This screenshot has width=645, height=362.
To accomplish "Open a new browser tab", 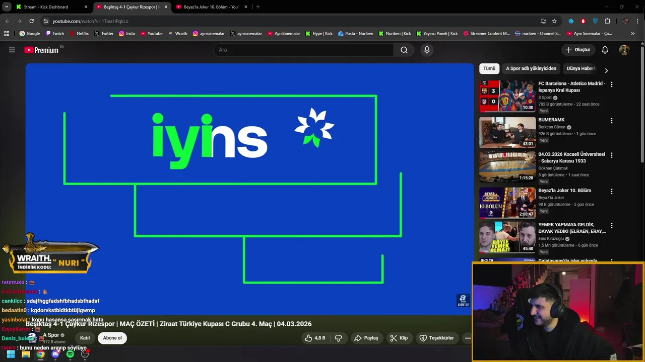I will click(258, 7).
